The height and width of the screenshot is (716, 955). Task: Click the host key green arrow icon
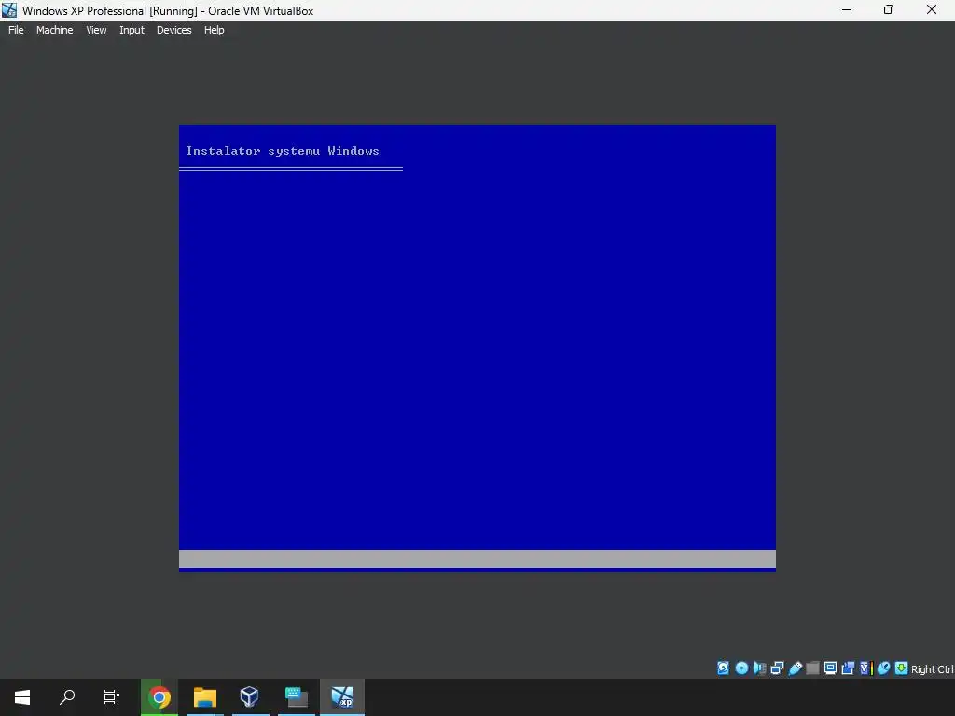(902, 668)
